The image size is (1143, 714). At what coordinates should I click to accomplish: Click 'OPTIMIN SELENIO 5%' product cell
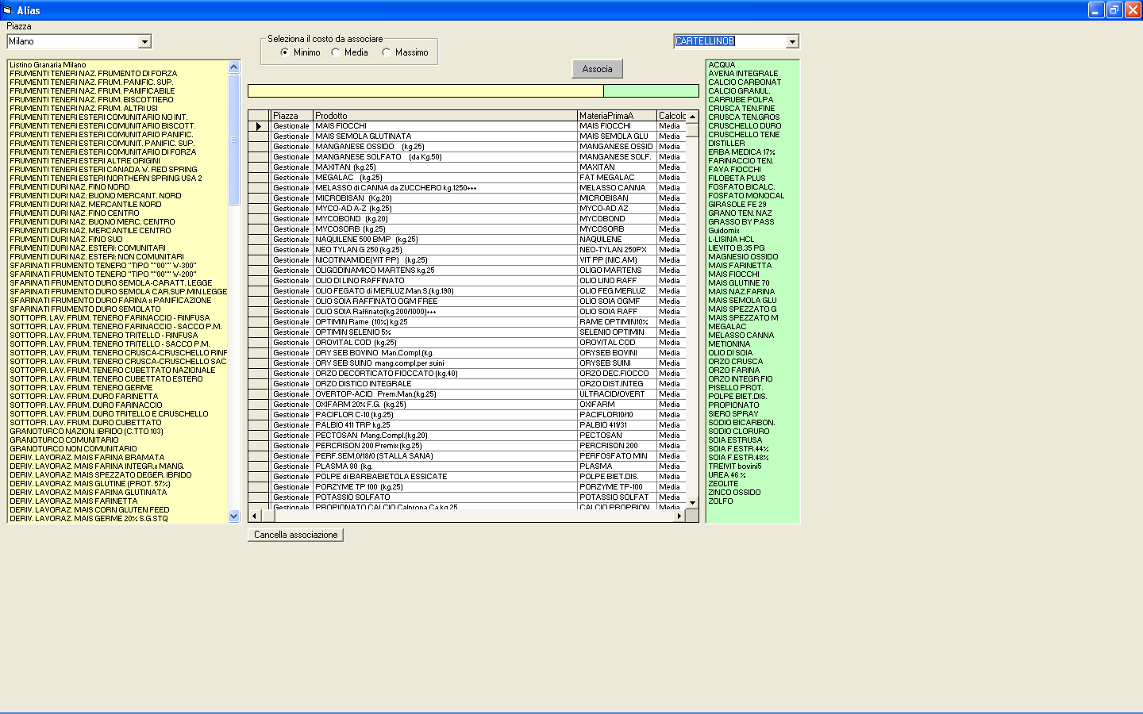tap(445, 332)
